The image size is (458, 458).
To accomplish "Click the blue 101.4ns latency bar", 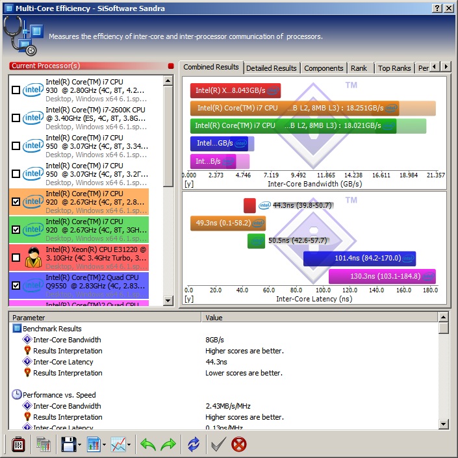I will pos(359,258).
